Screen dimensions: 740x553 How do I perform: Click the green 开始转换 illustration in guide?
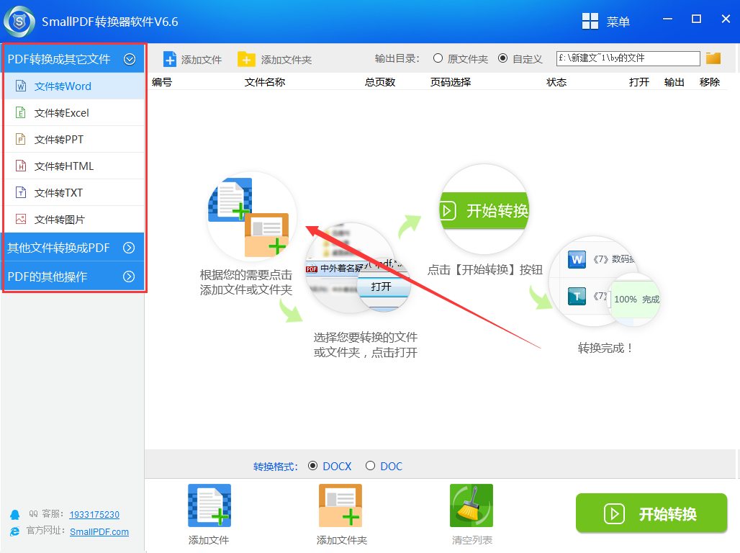(x=484, y=210)
